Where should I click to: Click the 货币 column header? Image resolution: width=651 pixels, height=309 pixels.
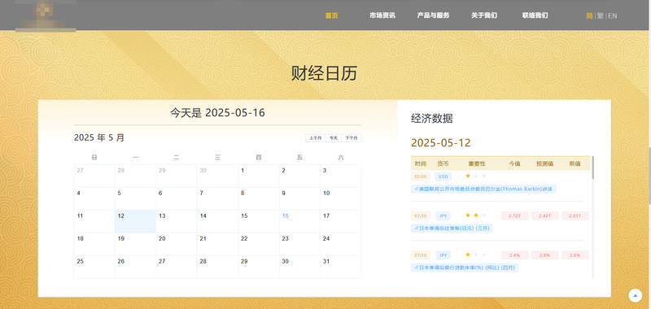pyautogui.click(x=443, y=163)
